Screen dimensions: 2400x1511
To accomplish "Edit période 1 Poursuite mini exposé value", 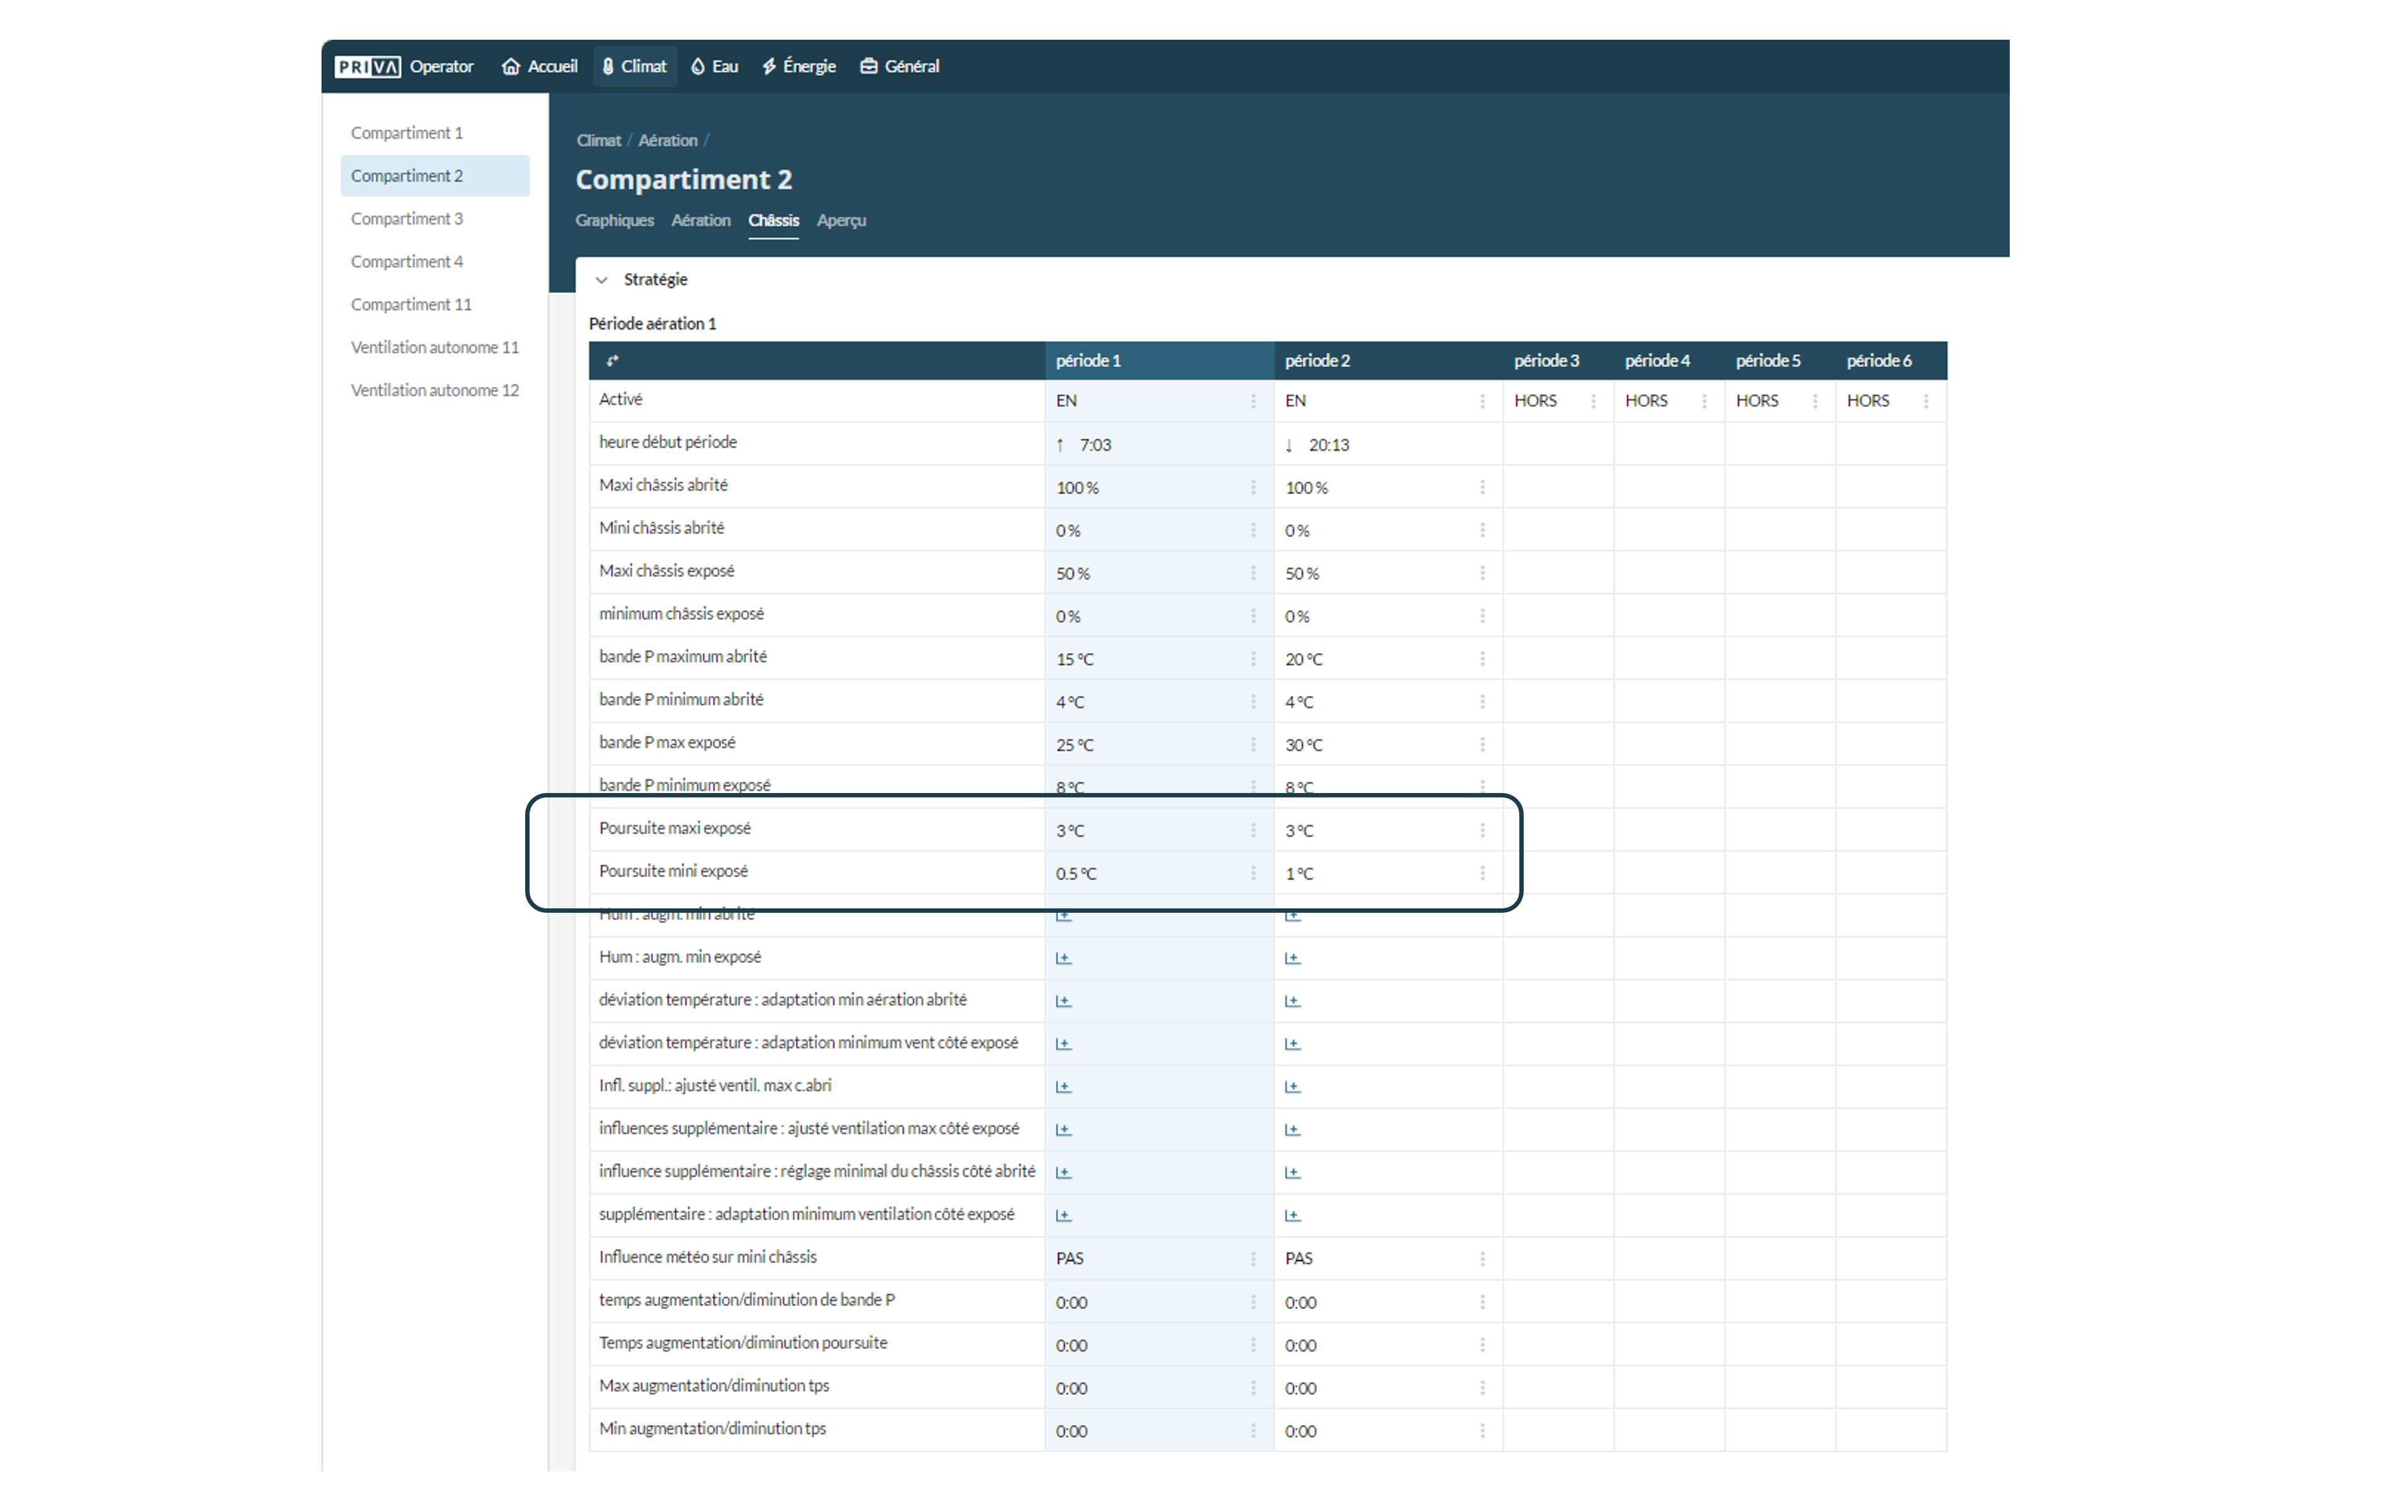I will pyautogui.click(x=1076, y=874).
